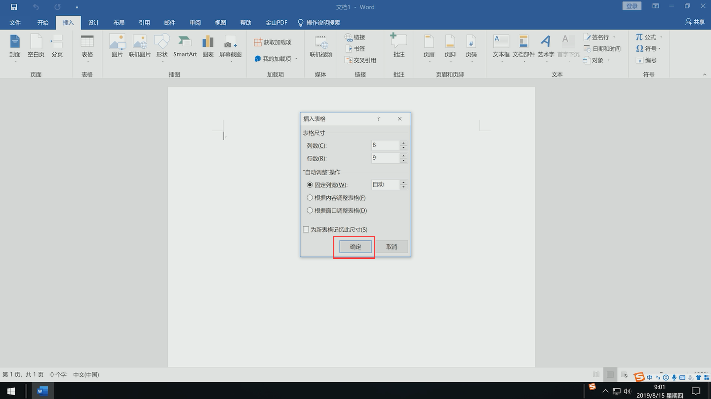Insert WordArt (艺术字)

click(x=546, y=48)
